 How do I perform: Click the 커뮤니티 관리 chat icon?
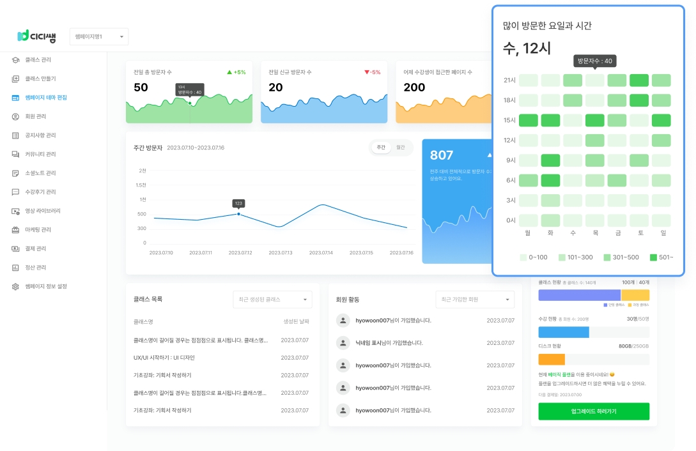pos(15,155)
